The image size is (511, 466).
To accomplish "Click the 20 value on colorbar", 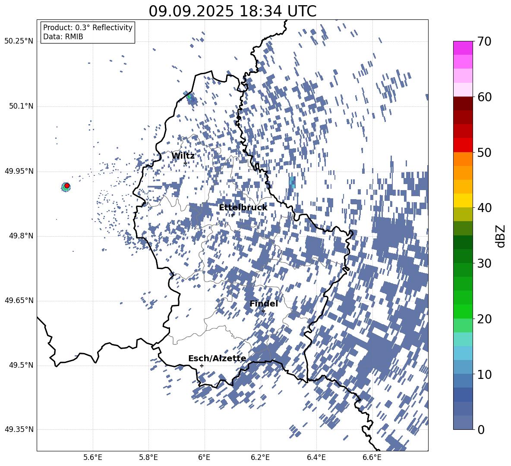I will pos(484,319).
